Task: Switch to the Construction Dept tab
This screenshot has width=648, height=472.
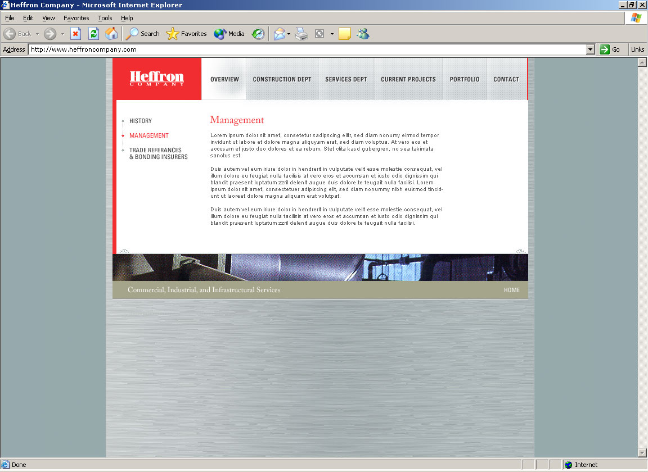Action: (282, 79)
